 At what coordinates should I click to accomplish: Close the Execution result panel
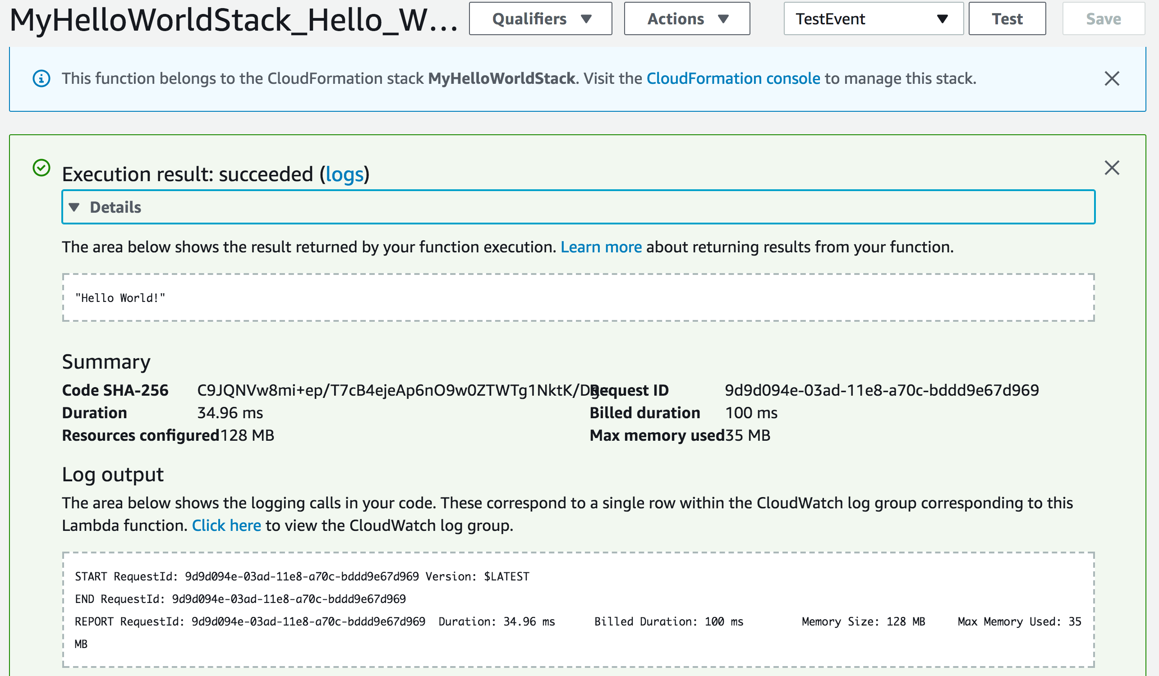click(1112, 168)
